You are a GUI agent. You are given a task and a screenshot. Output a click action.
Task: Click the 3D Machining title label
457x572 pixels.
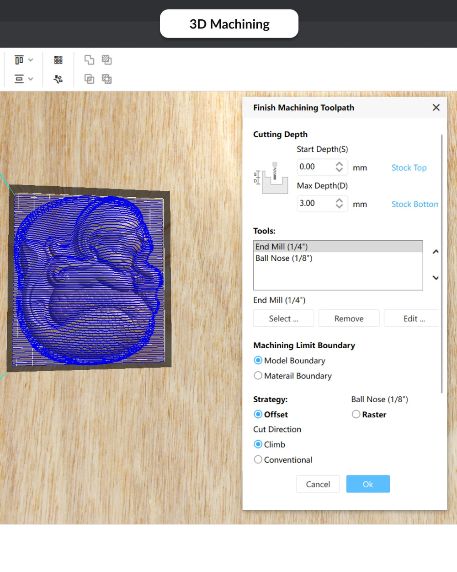click(x=229, y=24)
